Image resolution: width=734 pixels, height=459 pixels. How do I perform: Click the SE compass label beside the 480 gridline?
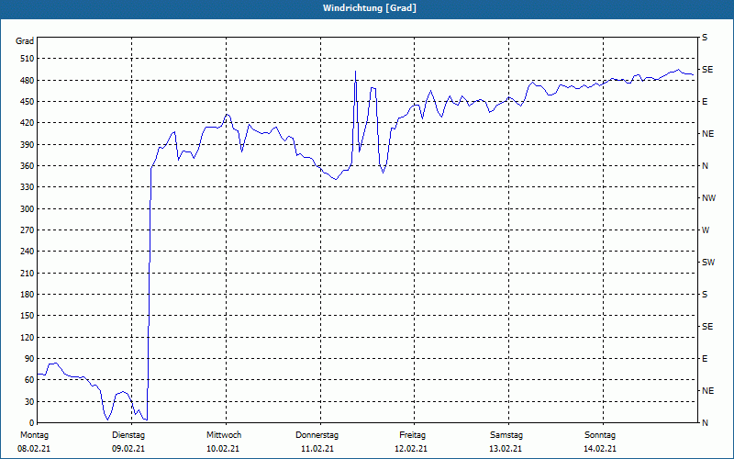[x=707, y=70]
